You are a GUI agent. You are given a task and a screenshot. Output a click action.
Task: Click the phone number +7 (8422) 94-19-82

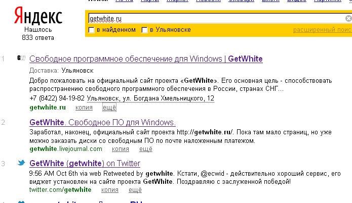tap(57, 98)
